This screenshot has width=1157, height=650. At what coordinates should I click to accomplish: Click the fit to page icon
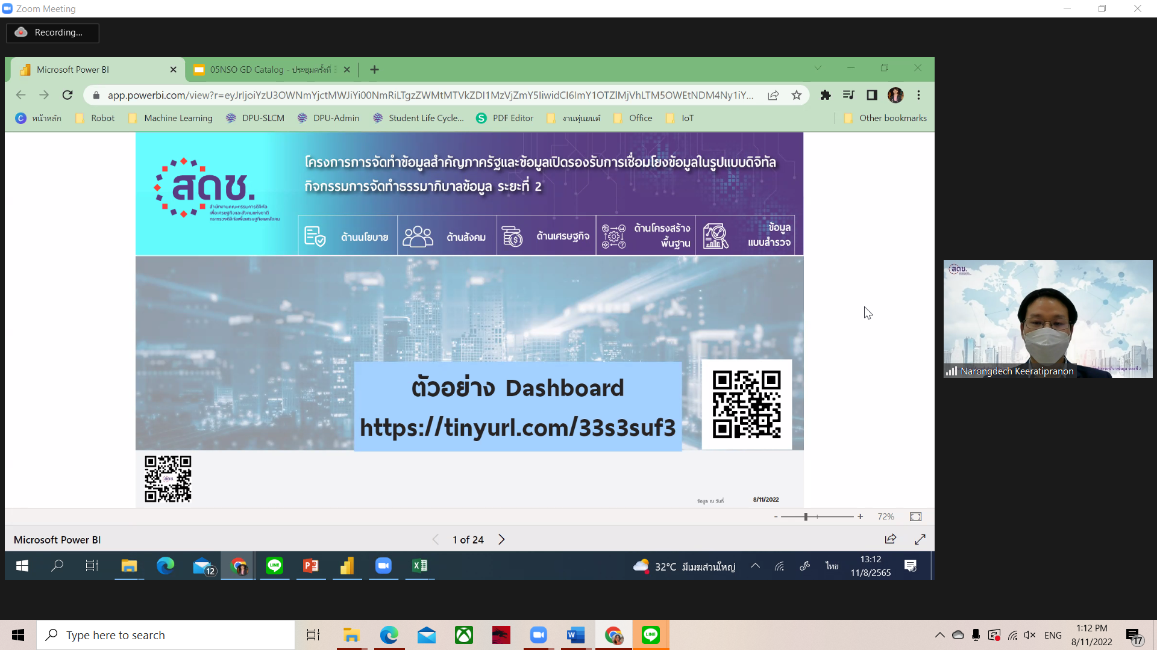pyautogui.click(x=915, y=516)
